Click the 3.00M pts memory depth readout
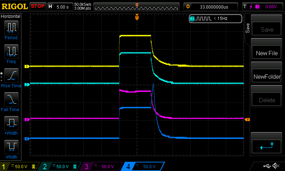The width and height of the screenshot is (285, 171). tap(83, 8)
